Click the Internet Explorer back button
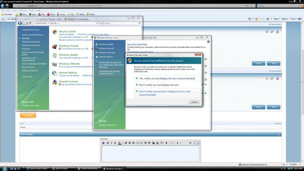This screenshot has width=304, height=171. click(x=2, y=6)
